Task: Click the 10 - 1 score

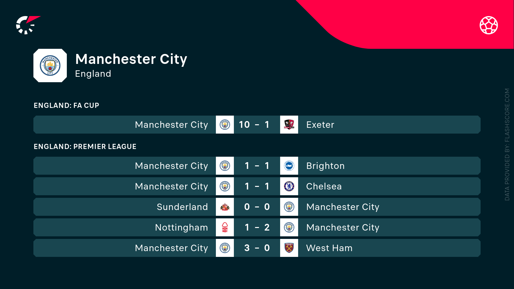Action: [254, 125]
